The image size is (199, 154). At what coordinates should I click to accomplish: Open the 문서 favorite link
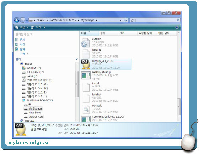click(22, 39)
